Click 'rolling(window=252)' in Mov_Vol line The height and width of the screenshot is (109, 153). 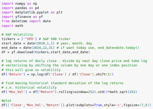tap(77, 92)
